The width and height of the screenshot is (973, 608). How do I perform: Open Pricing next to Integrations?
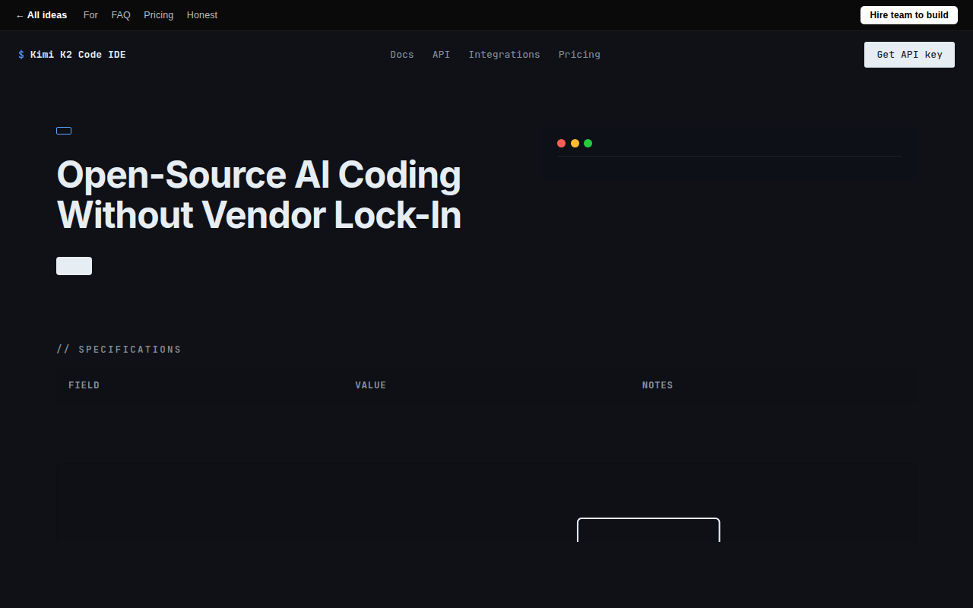click(x=579, y=55)
